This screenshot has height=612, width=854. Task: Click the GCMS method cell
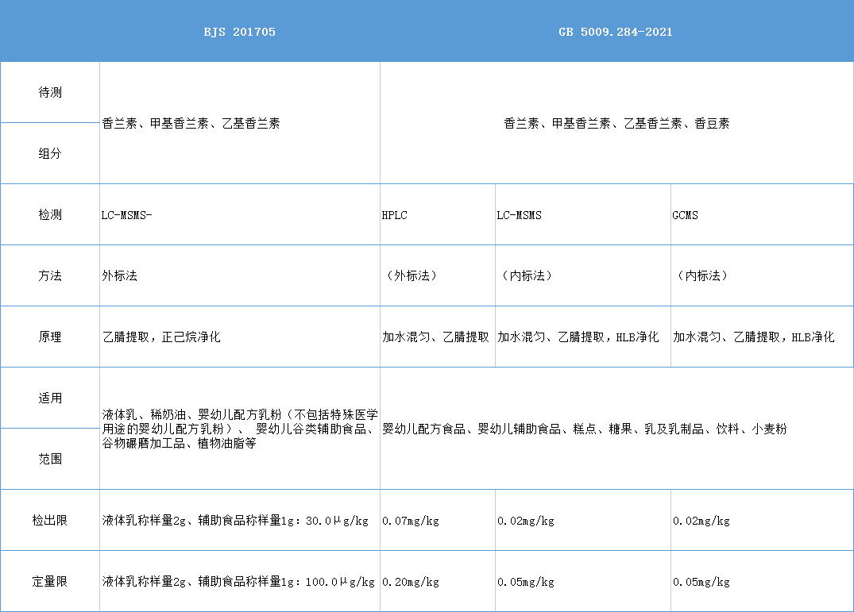(x=762, y=214)
